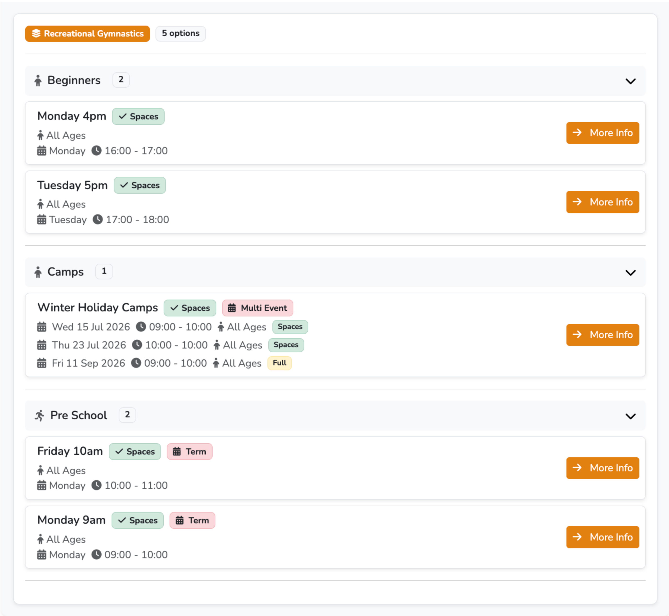Click Spaces checkmark badge next to Monday 4pm
This screenshot has height=616, width=669.
tap(138, 116)
